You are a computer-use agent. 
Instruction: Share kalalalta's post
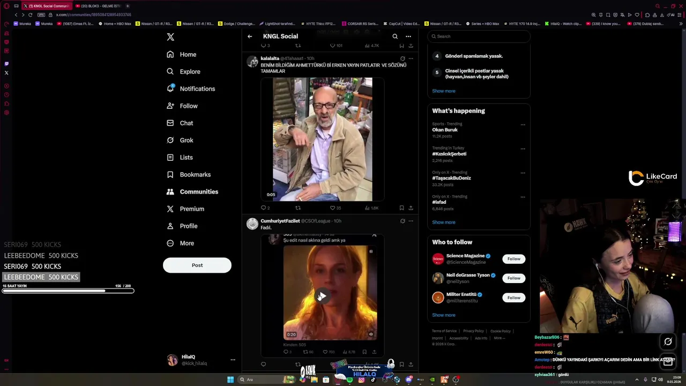pos(411,207)
